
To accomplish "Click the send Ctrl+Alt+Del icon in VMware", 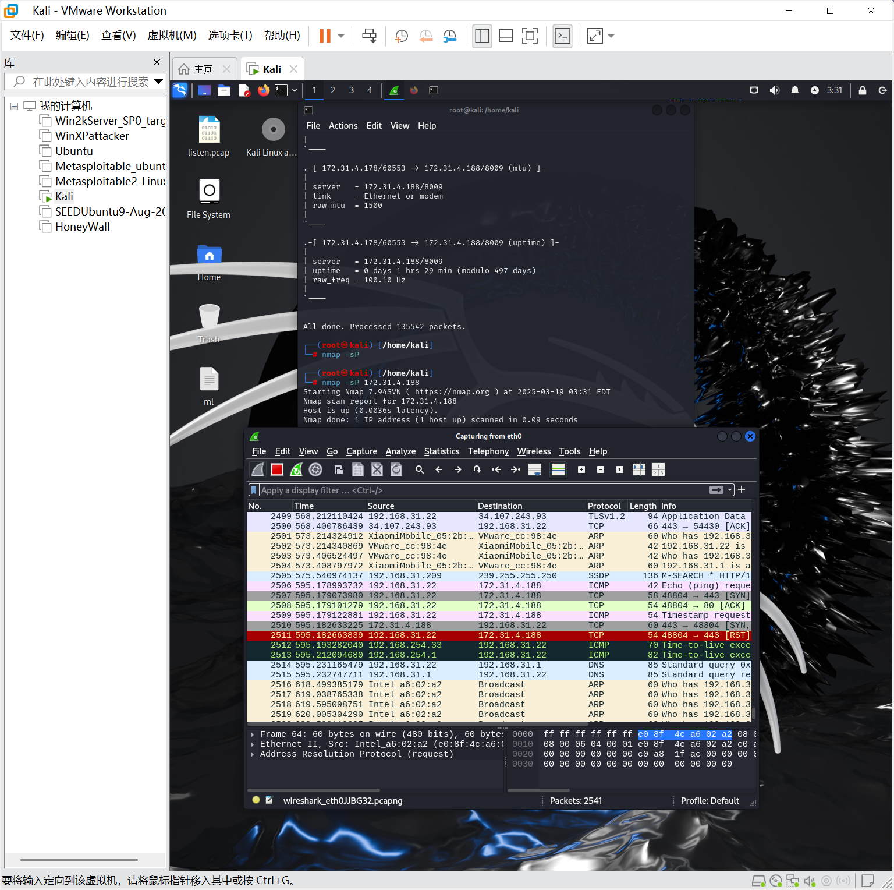I will coord(369,36).
